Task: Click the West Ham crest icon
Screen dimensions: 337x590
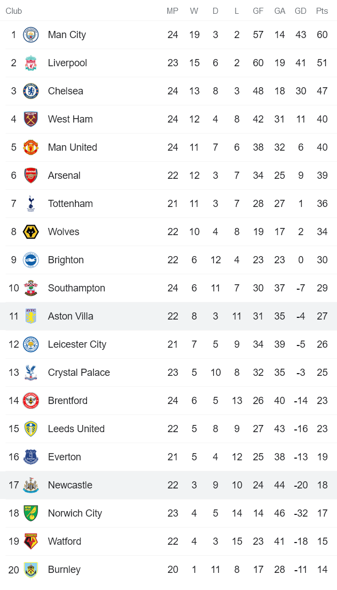Action: coord(31,119)
